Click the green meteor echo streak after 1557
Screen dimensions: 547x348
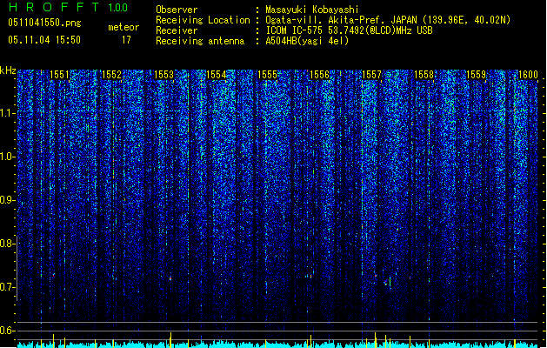pyautogui.click(x=390, y=282)
